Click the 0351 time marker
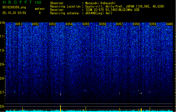 click(x=19, y=24)
